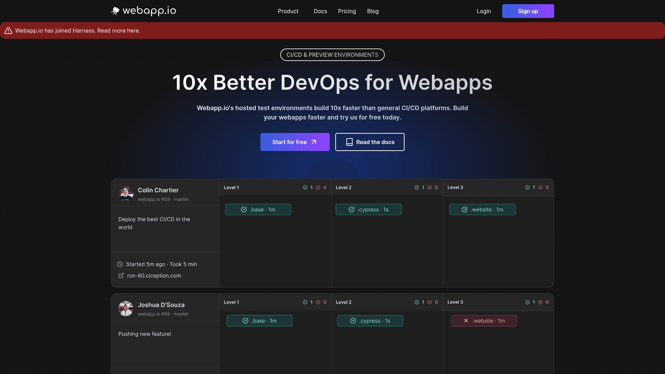Click the check icon in Joshua's .base step
Screen dimensions: 665x374
(245, 321)
